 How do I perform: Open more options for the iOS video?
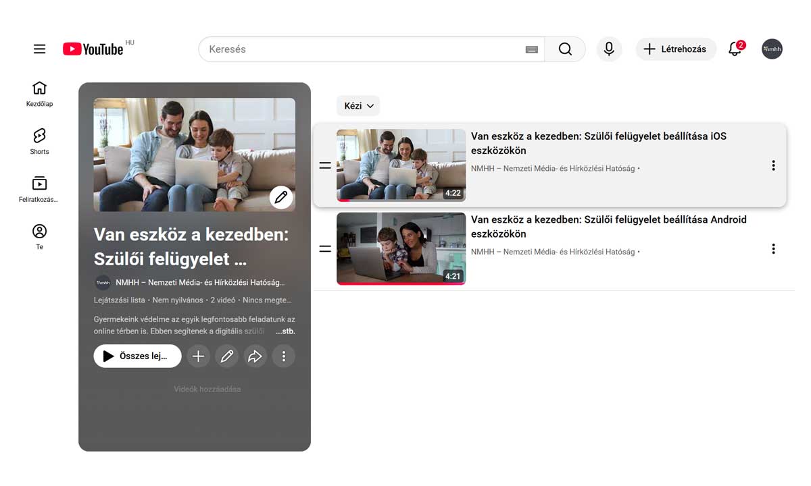tap(773, 165)
